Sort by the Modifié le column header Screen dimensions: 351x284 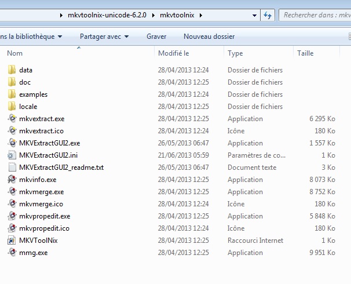pos(174,53)
